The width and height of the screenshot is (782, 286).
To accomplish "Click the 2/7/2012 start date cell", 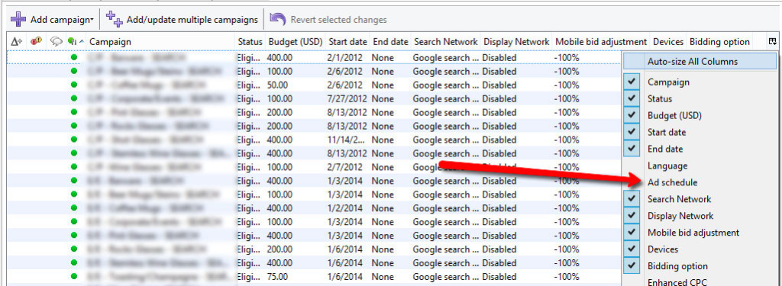I will click(345, 167).
